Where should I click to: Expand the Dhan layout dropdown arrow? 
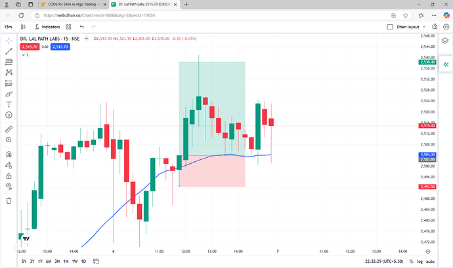[x=424, y=27]
